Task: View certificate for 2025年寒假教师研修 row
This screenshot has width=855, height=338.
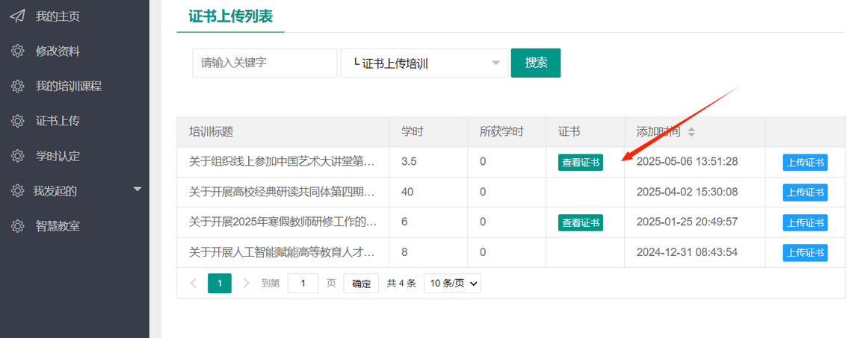Action: [x=580, y=222]
